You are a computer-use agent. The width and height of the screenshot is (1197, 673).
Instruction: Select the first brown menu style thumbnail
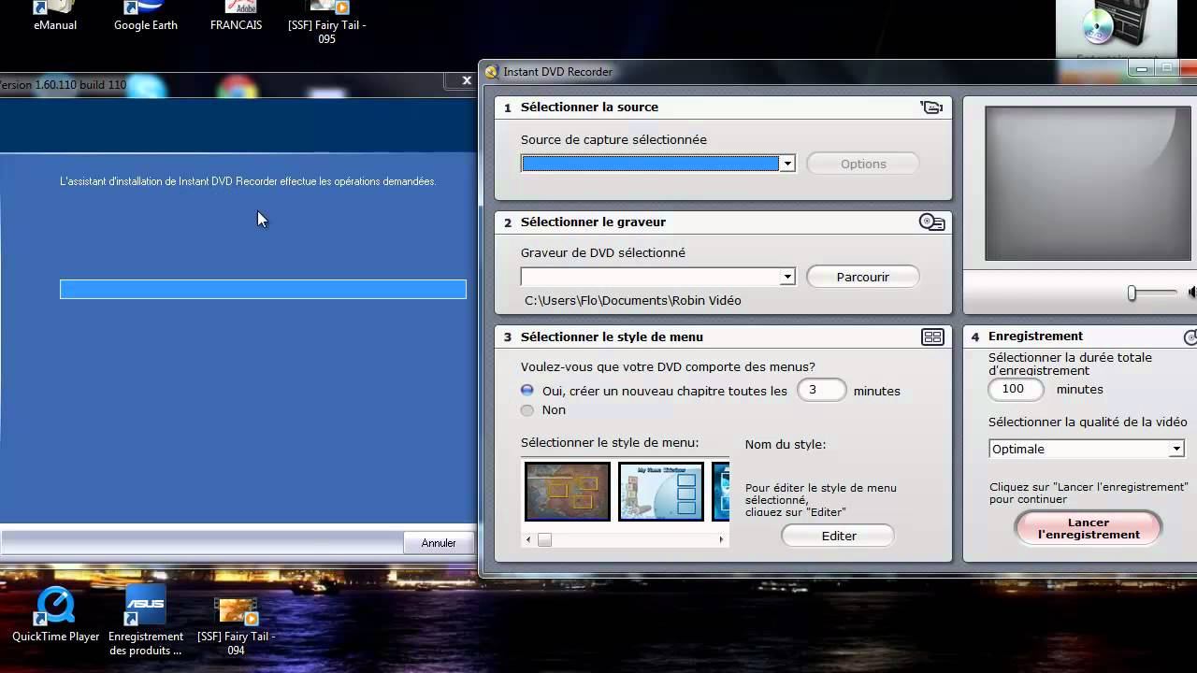568,492
